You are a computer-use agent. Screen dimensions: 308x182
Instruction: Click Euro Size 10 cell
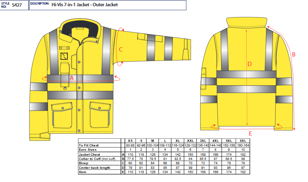243,150
